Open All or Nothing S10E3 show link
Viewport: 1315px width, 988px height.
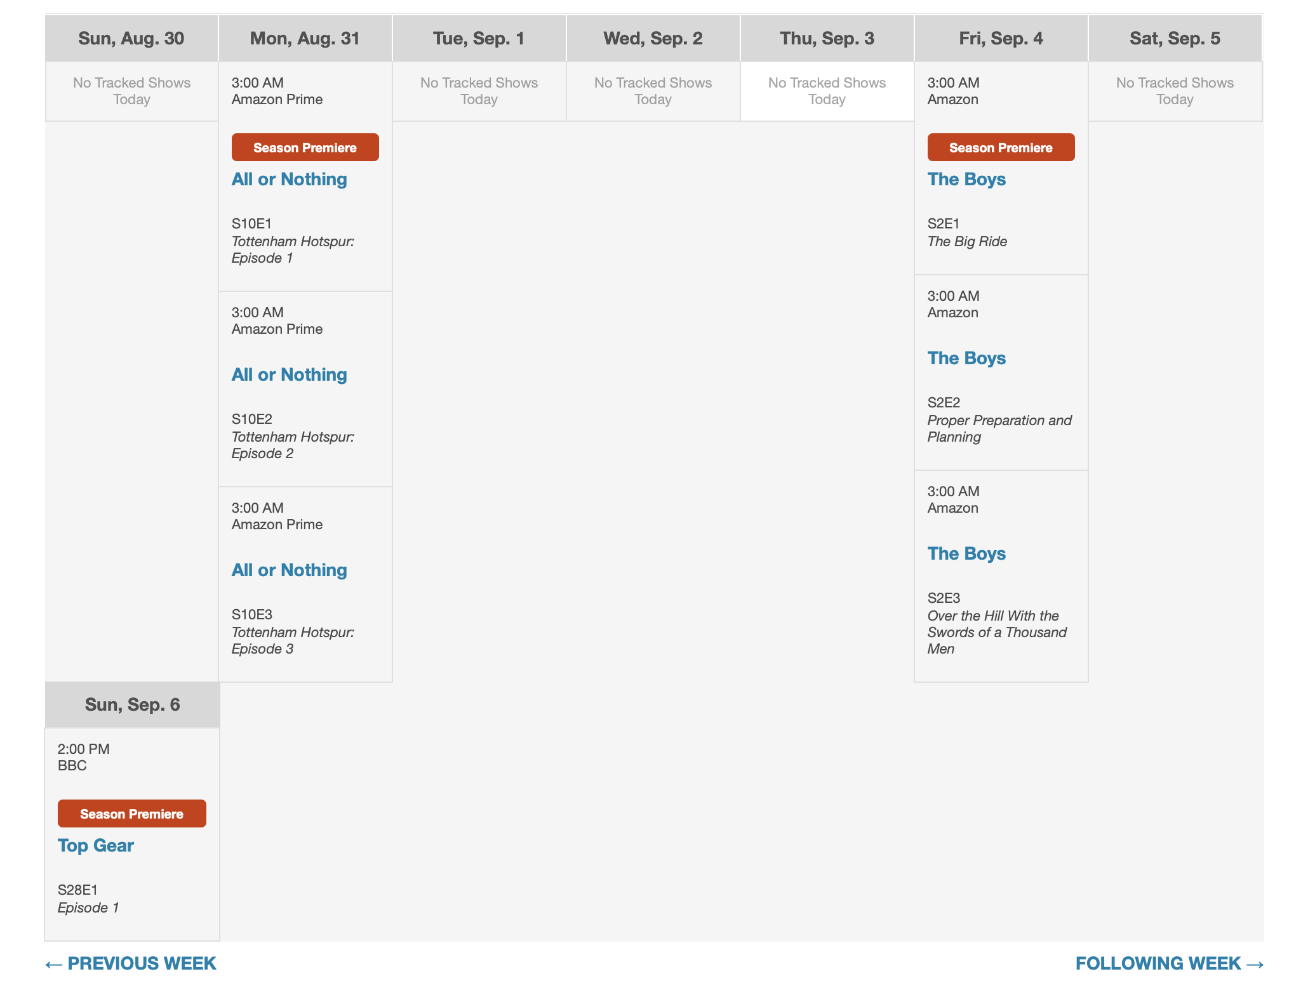click(x=289, y=570)
